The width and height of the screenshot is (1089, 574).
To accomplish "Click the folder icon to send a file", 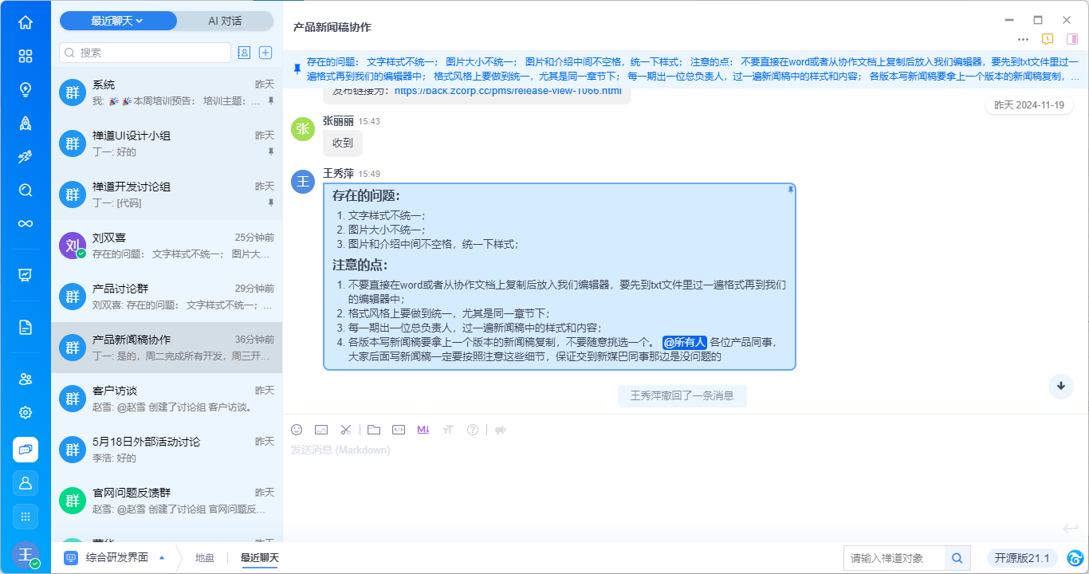I will [x=374, y=430].
